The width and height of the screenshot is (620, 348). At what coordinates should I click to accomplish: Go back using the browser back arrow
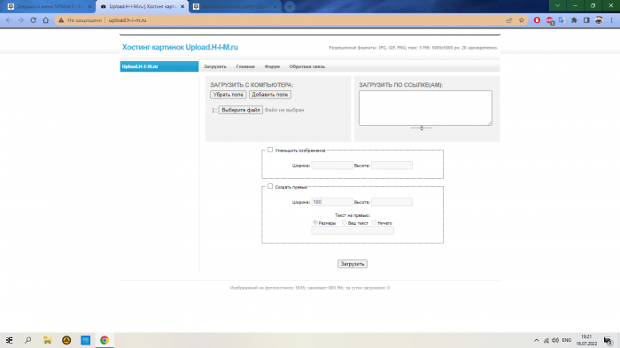pyautogui.click(x=9, y=20)
